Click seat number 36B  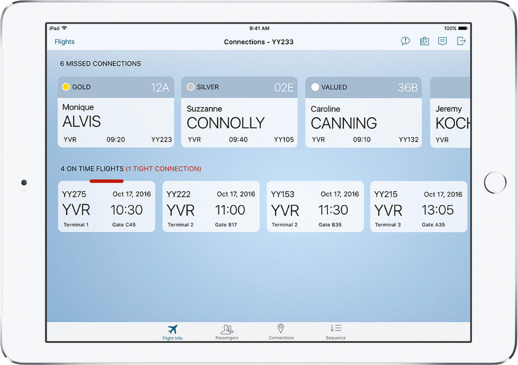408,87
